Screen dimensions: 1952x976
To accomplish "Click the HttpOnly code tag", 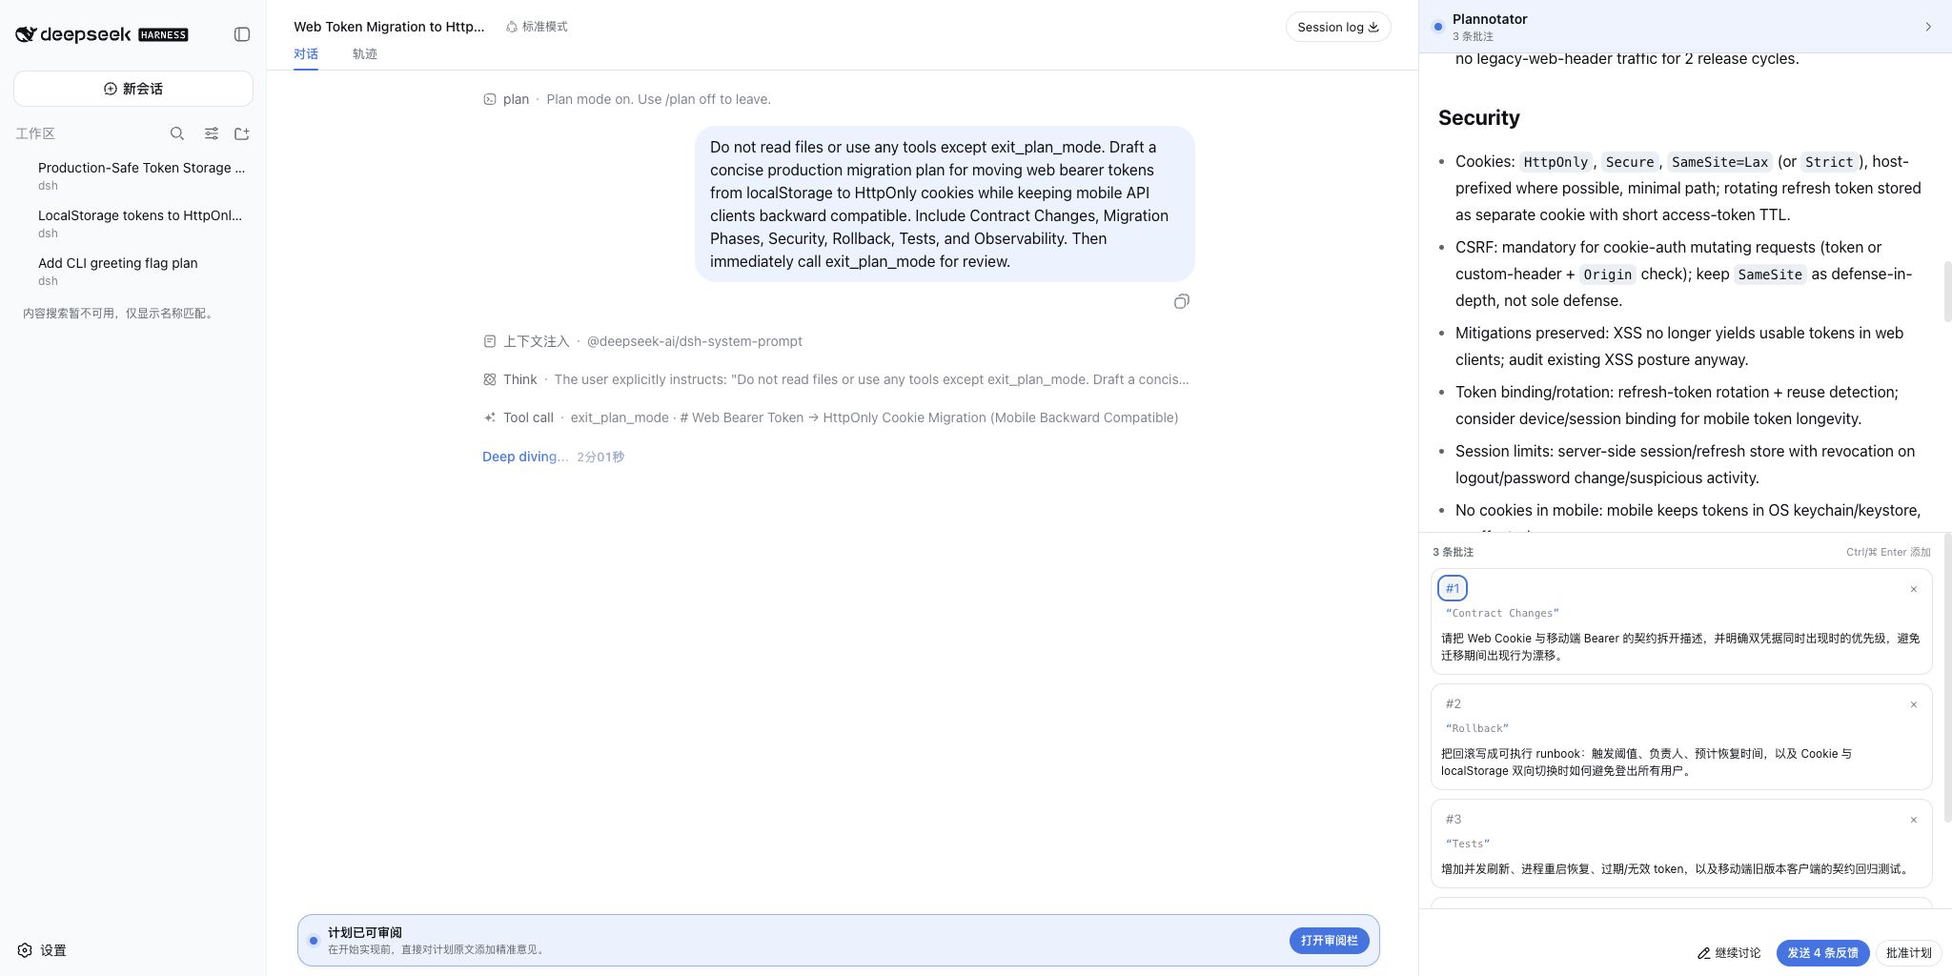I will [1555, 162].
